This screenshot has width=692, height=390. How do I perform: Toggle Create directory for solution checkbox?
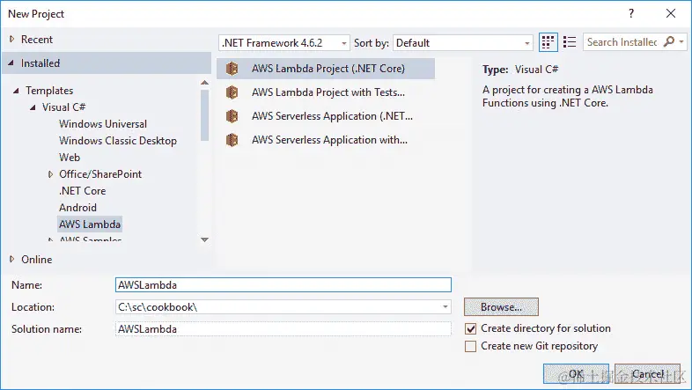[x=470, y=328]
